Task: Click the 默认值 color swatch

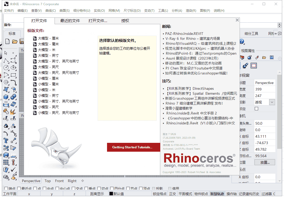Action: (111, 194)
